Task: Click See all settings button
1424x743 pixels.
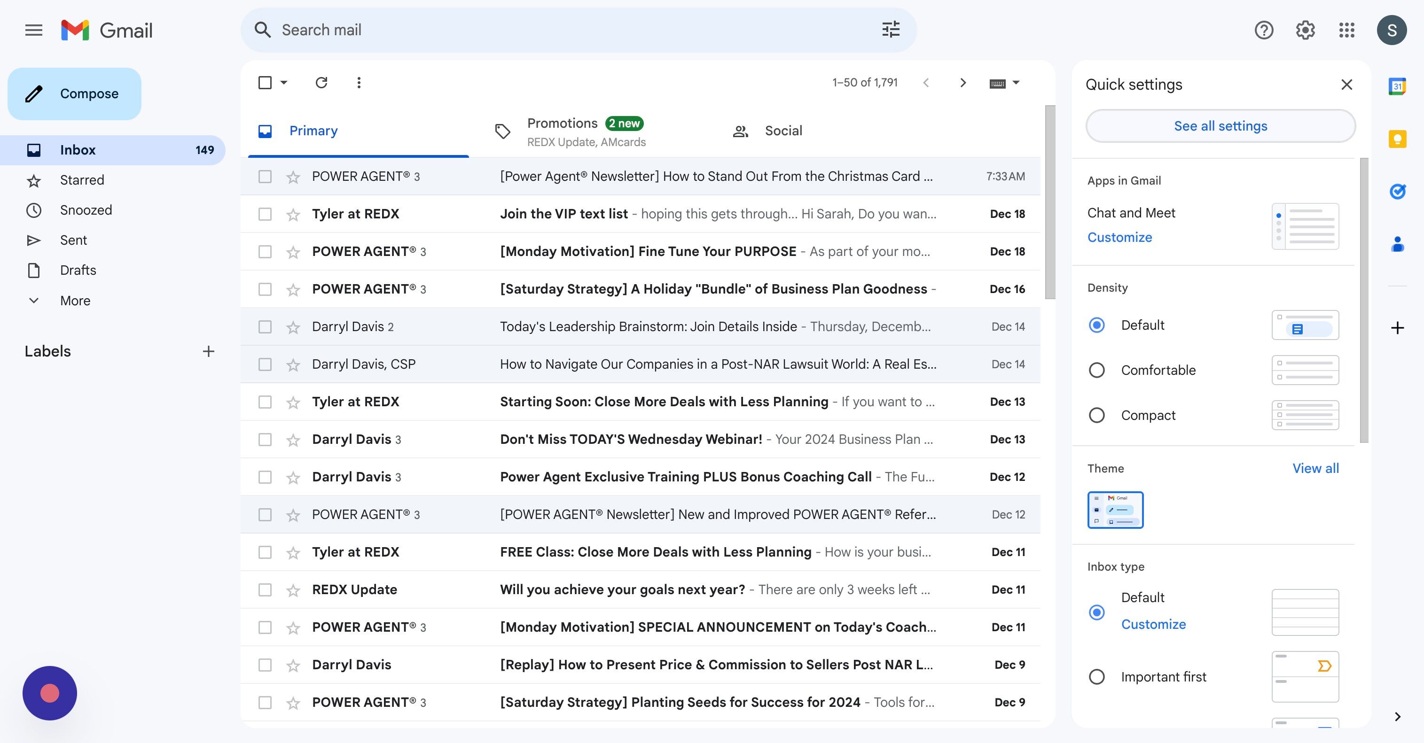Action: [1220, 126]
